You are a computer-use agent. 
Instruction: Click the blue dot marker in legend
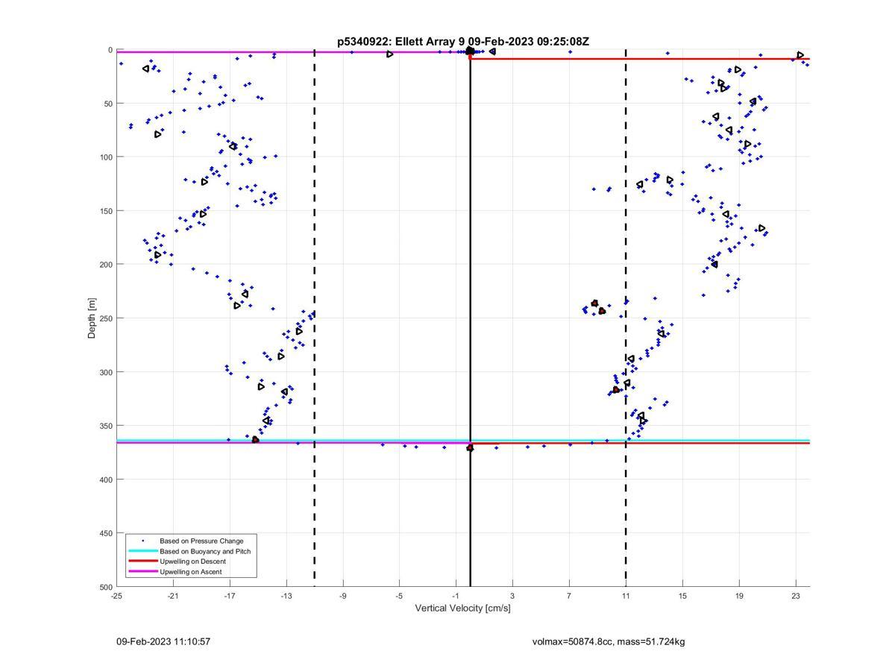(x=142, y=541)
